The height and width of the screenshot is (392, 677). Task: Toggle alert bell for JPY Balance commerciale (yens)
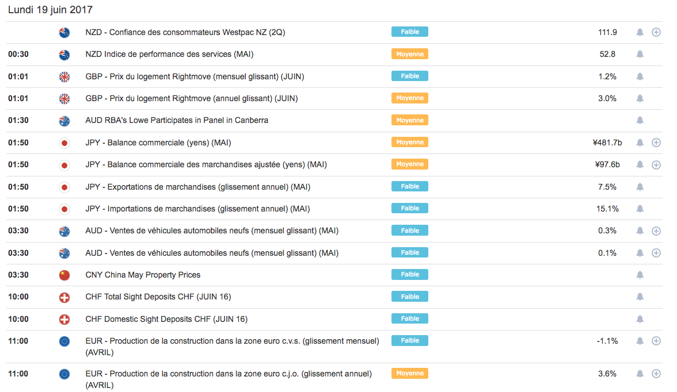click(640, 143)
